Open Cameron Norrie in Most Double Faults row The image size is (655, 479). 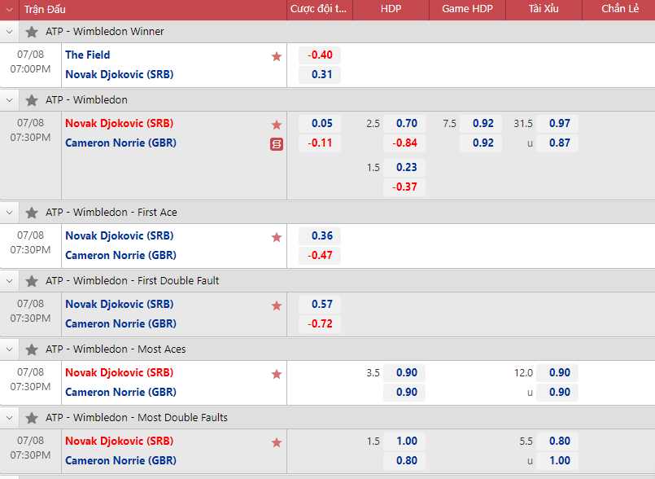[120, 460]
